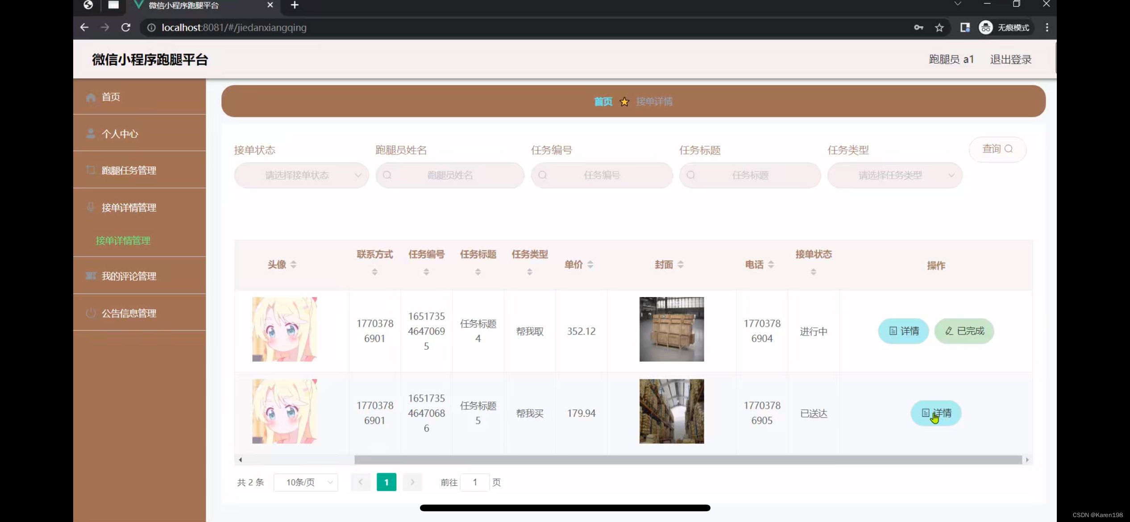Select the green 接单详情管理 submenu item
This screenshot has width=1130, height=522.
pos(123,241)
